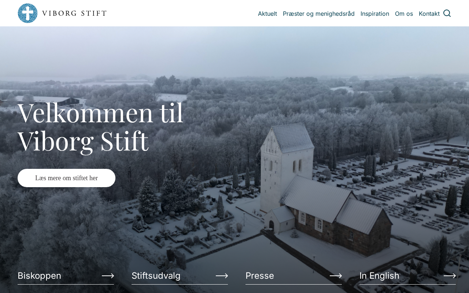
Task: Open the Aktuelt menu
Action: 267,14
